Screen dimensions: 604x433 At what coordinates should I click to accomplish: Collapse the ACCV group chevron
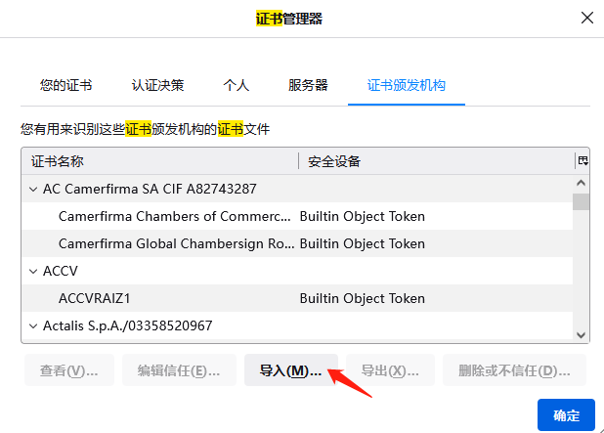(x=33, y=271)
